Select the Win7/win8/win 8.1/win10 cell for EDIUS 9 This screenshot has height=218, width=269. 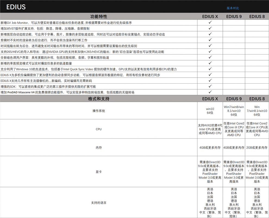(x=234, y=111)
